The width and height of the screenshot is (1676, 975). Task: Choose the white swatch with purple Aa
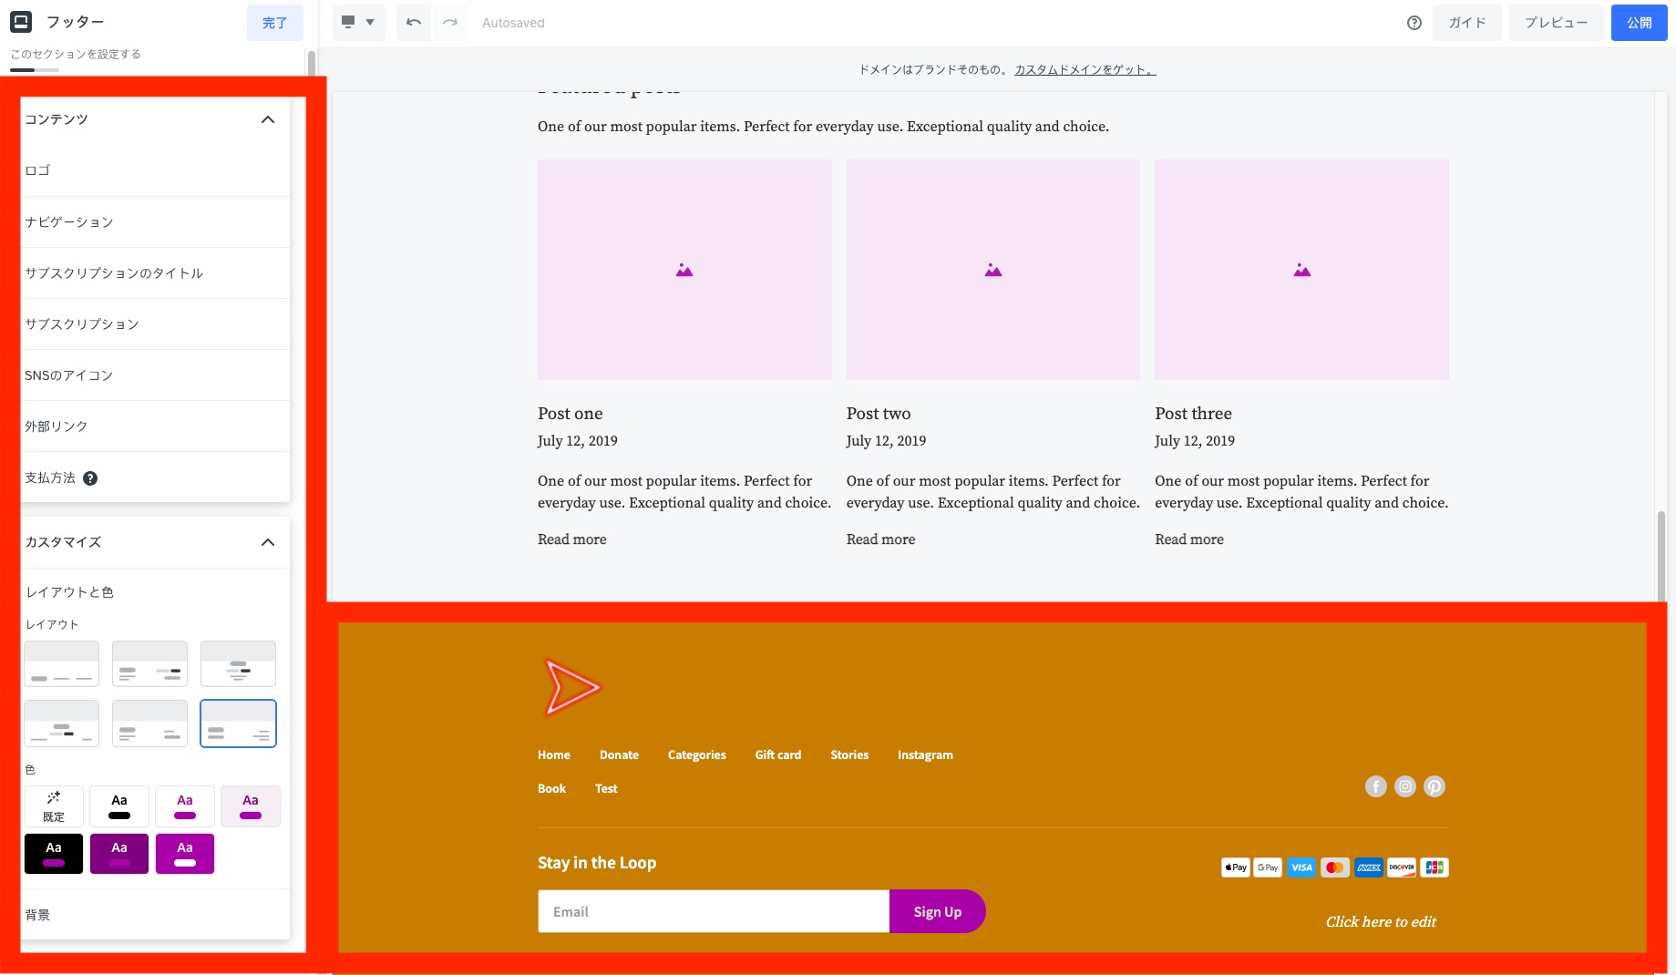pos(185,806)
